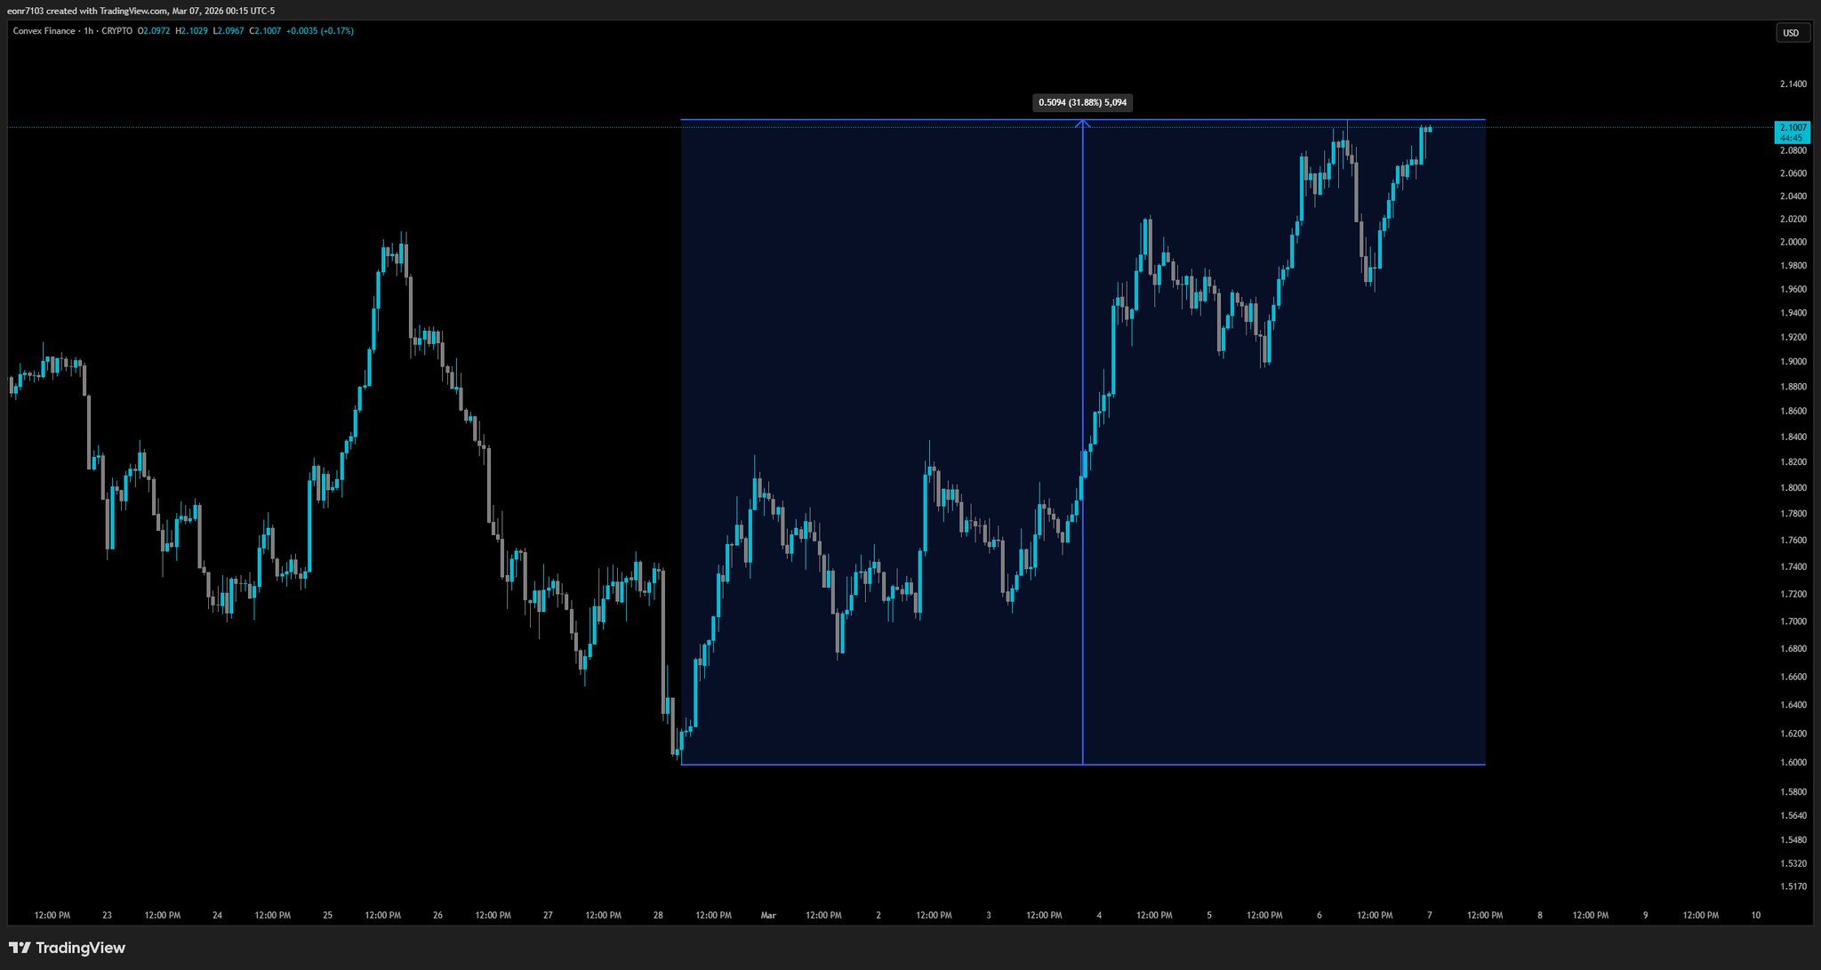This screenshot has height=970, width=1821.
Task: Click the 23 date label on time axis
Action: (107, 915)
